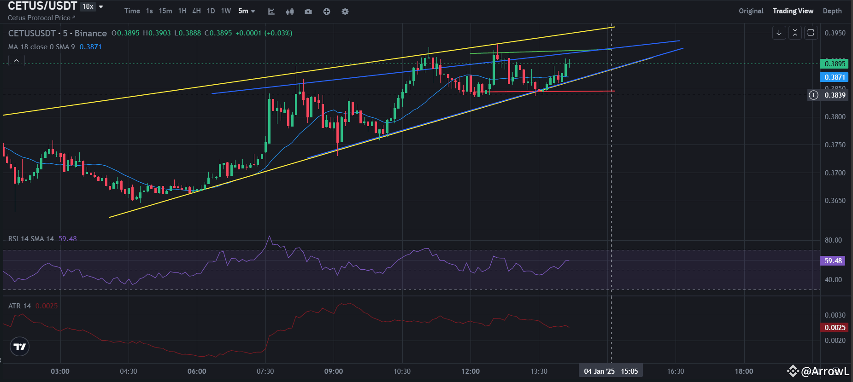
Task: Open the CETUS/USDT pair dropdown arrow
Action: pyautogui.click(x=101, y=6)
